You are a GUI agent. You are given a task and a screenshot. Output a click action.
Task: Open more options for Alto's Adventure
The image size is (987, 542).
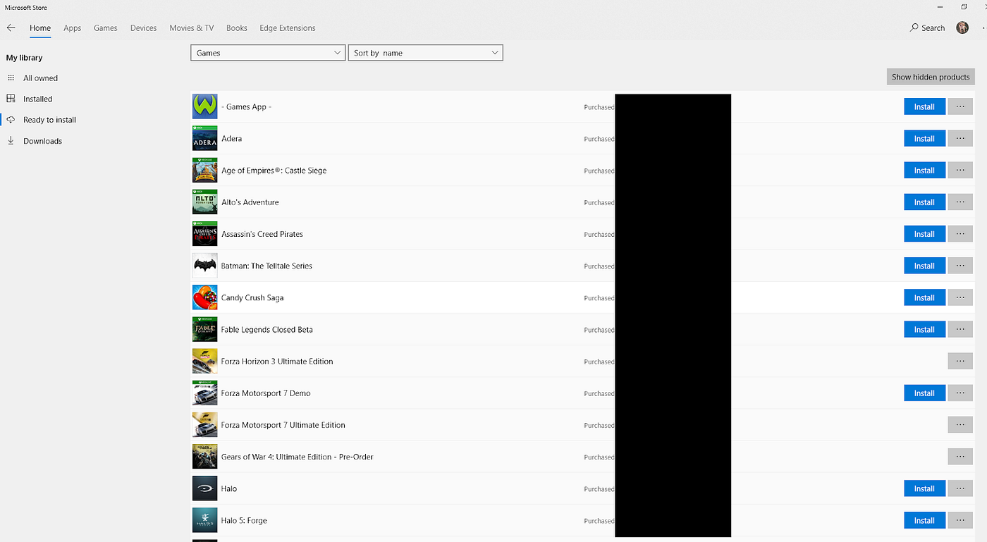point(960,202)
